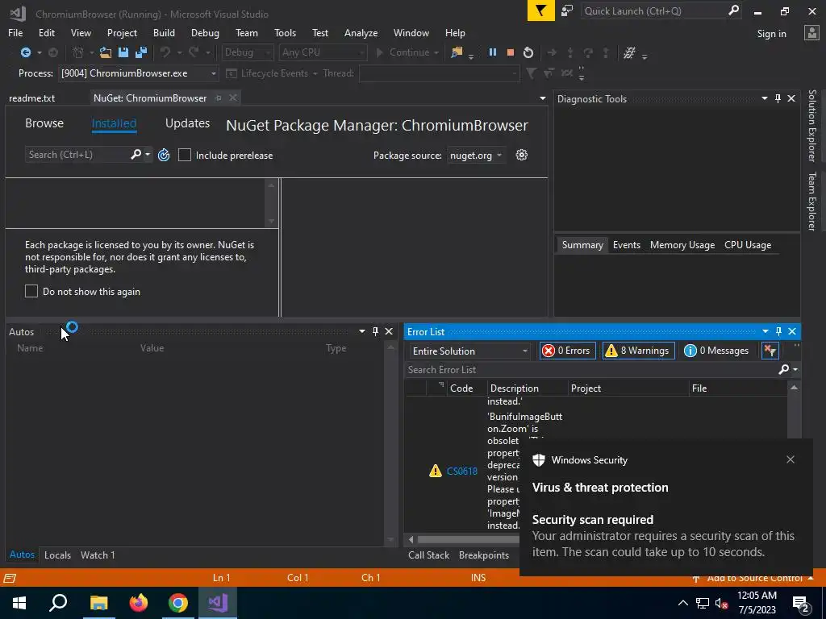
Task: Open the Call Stack tab
Action: point(429,555)
